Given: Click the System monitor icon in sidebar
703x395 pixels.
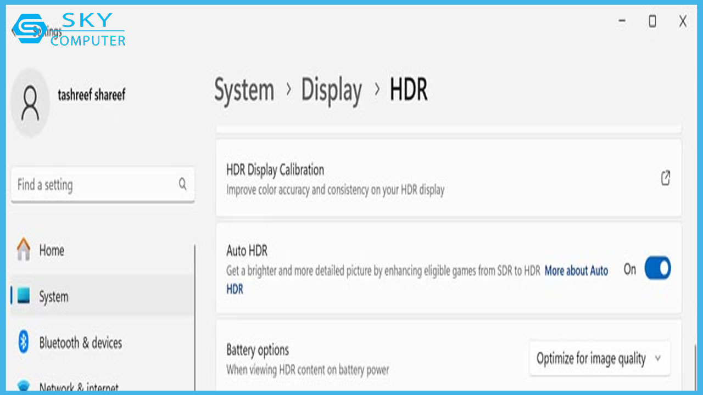Looking at the screenshot, I should (x=24, y=296).
